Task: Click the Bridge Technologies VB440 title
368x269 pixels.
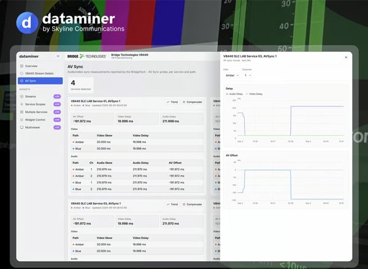Action: tap(129, 55)
